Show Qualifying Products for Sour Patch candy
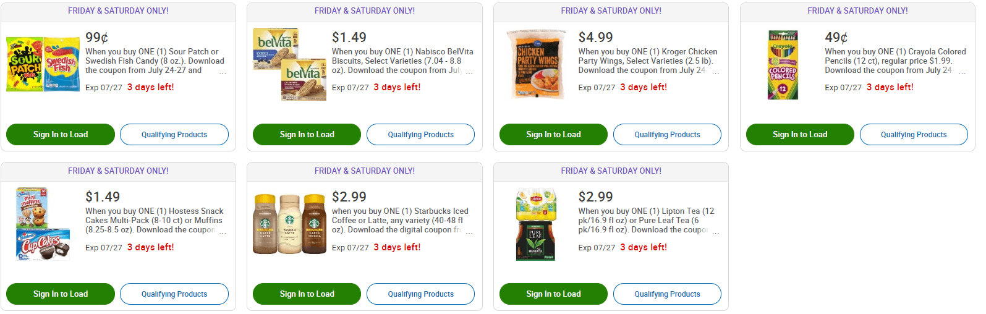 point(174,134)
